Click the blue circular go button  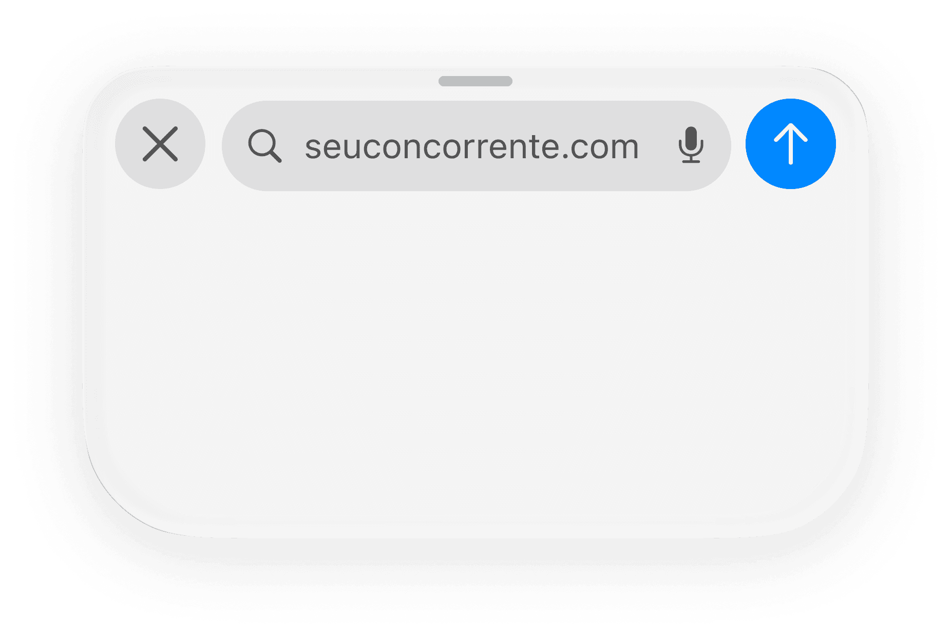791,144
